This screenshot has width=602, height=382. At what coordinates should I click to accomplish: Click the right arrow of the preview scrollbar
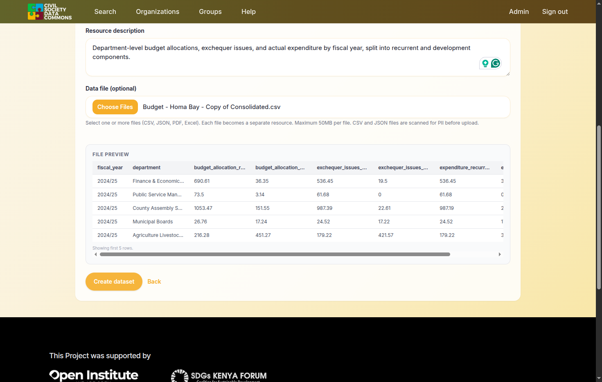pyautogui.click(x=500, y=255)
